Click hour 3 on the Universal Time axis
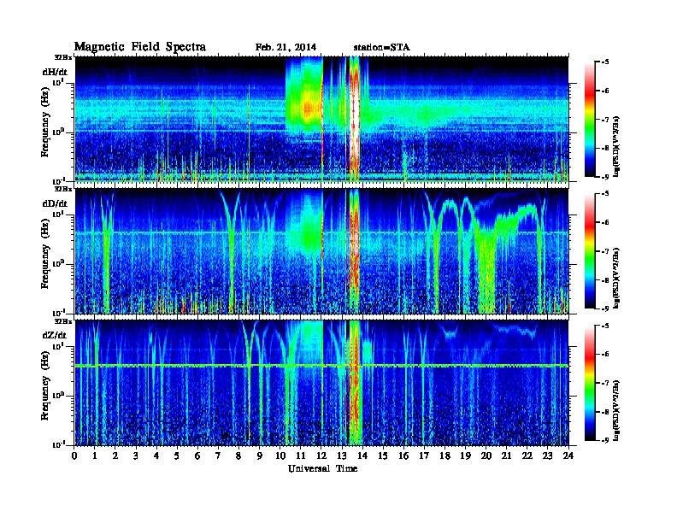 pos(136,455)
